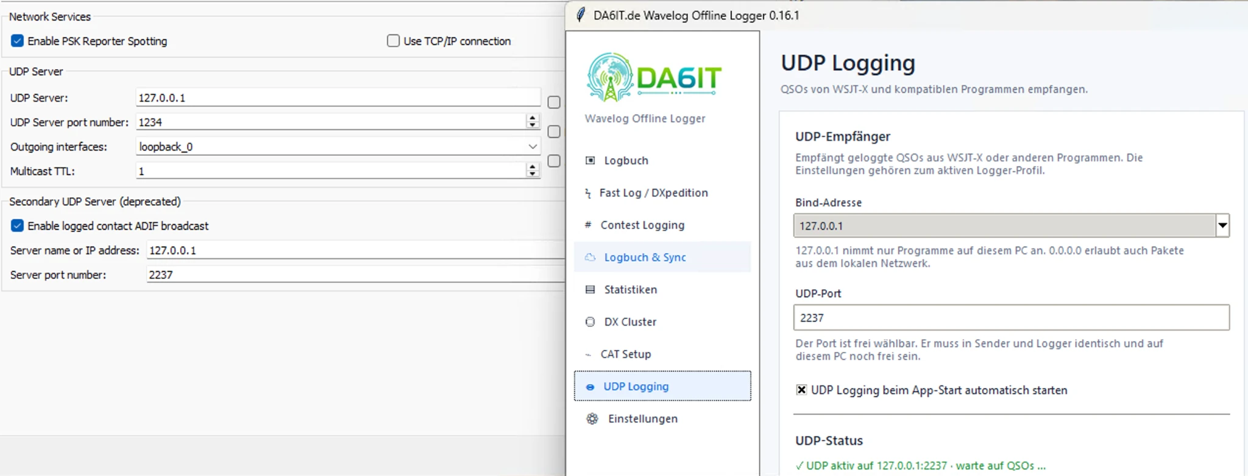Click the Network Services group label
Viewport: 1248px width, 476px height.
(50, 16)
